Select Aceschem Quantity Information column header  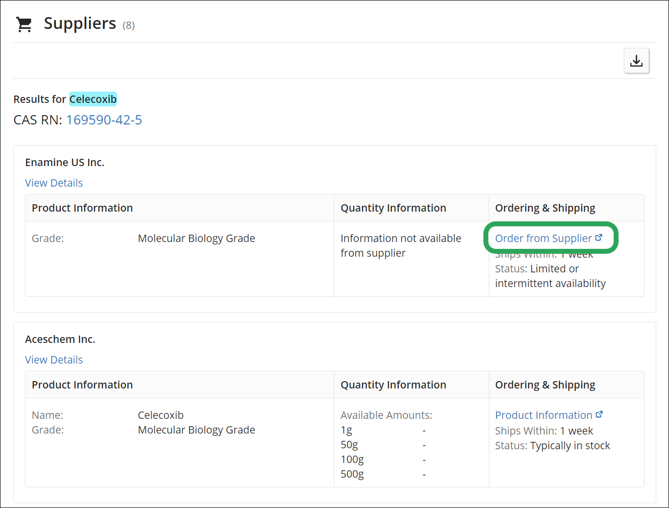tap(393, 385)
